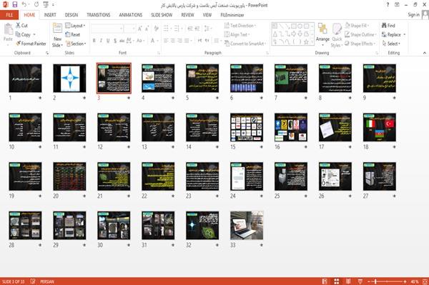Switch to Normal view in status bar
The height and width of the screenshot is (285, 429).
click(325, 281)
